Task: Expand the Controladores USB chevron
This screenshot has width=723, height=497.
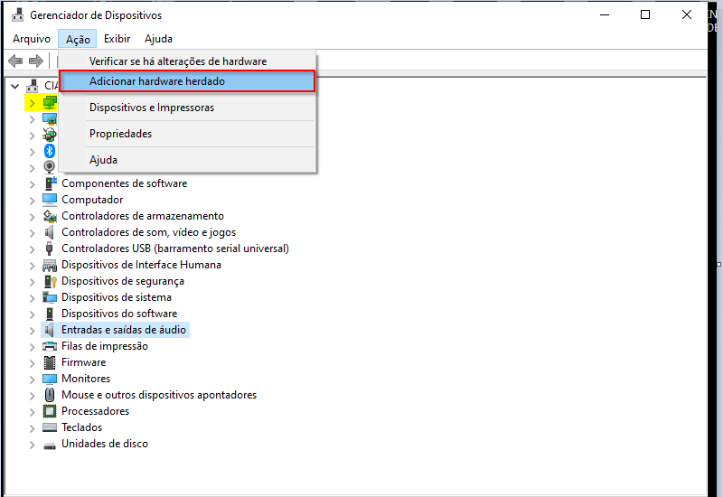Action: [32, 249]
